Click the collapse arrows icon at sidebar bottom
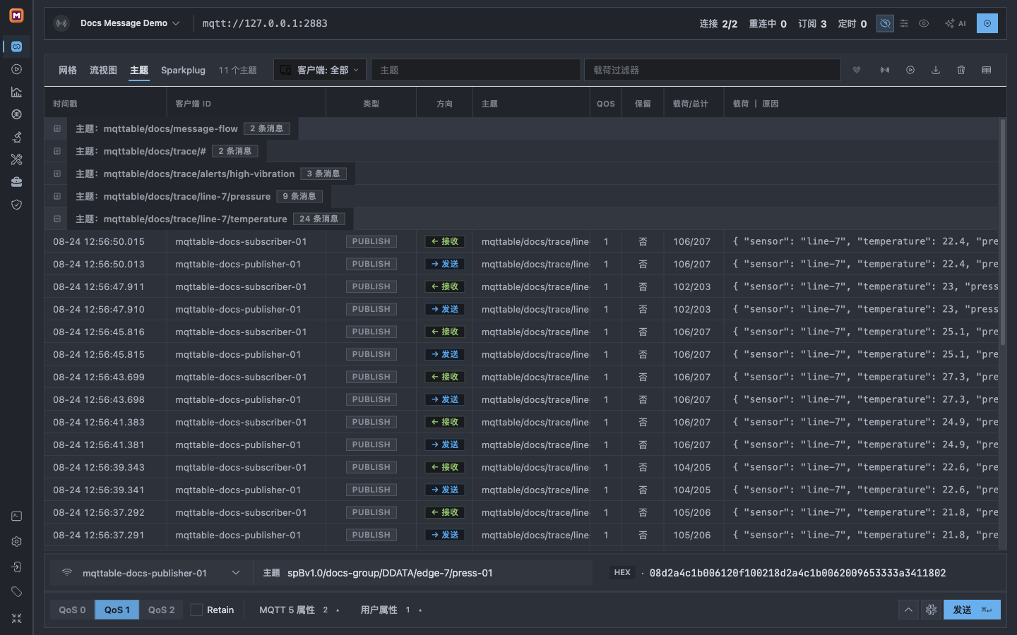The height and width of the screenshot is (635, 1017). [x=16, y=618]
